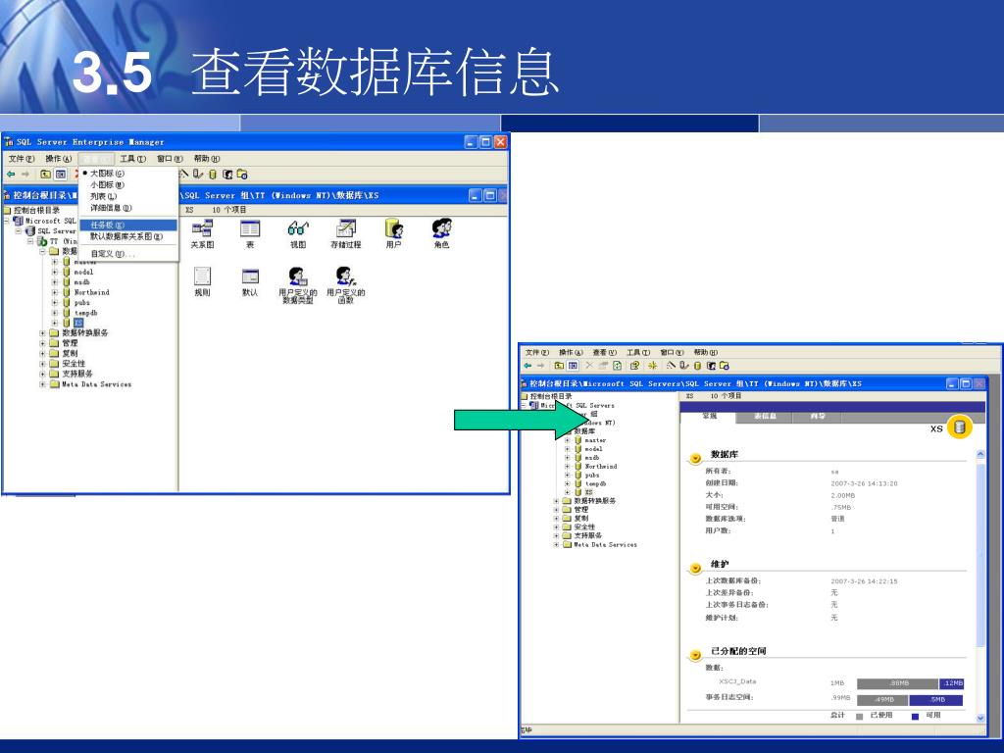Switch to 表信息 tab in taskpad
1004x753 pixels.
[765, 417]
